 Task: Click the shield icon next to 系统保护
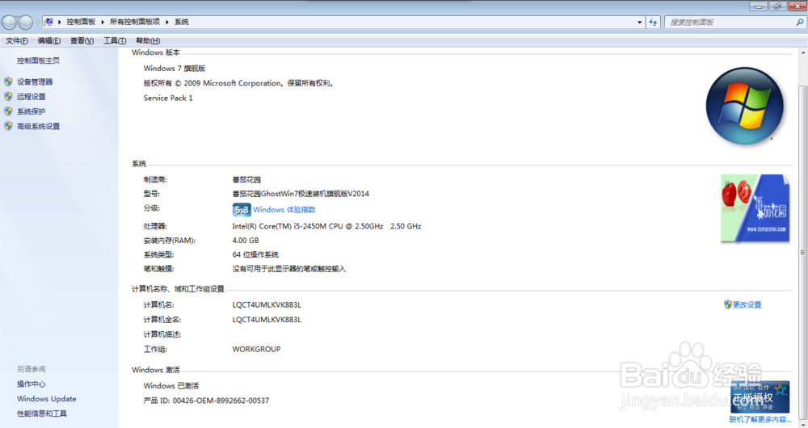coord(8,111)
